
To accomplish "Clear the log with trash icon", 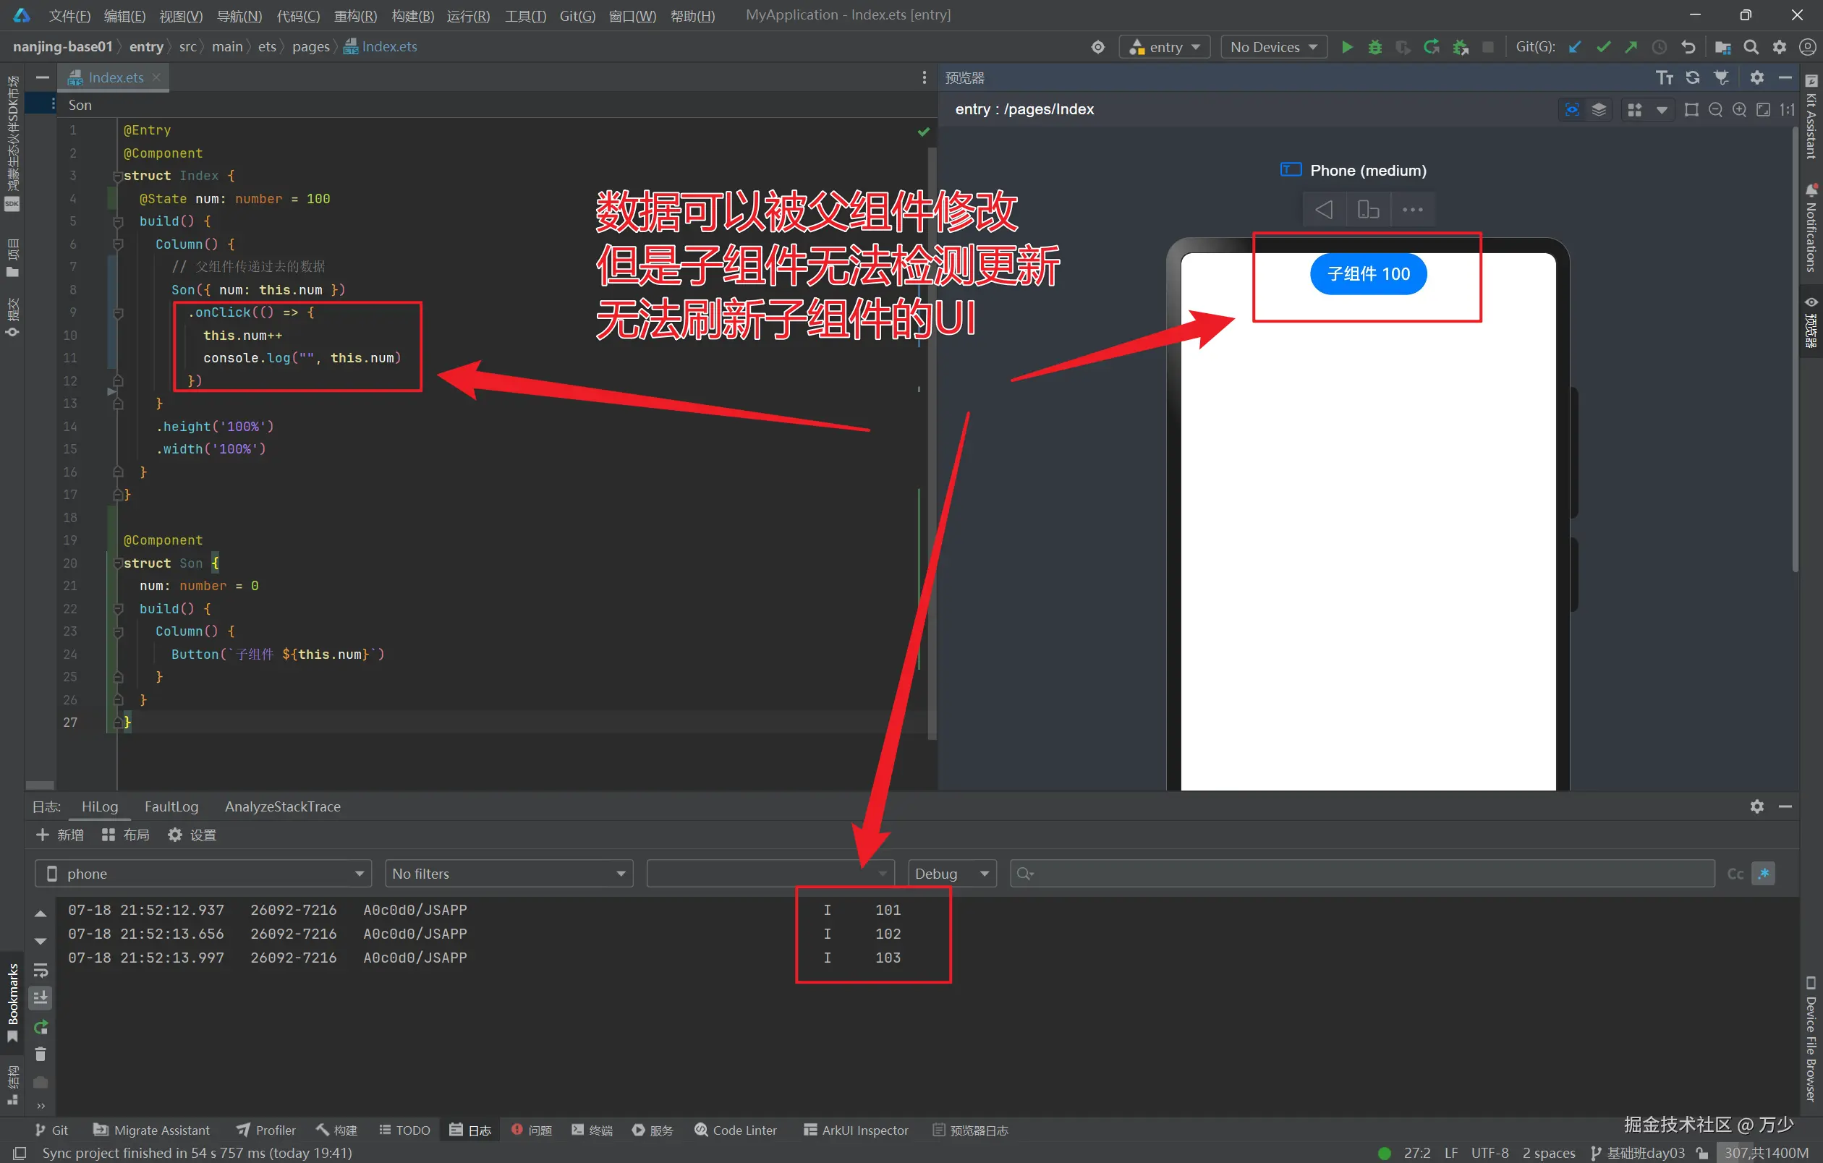I will tap(41, 1054).
